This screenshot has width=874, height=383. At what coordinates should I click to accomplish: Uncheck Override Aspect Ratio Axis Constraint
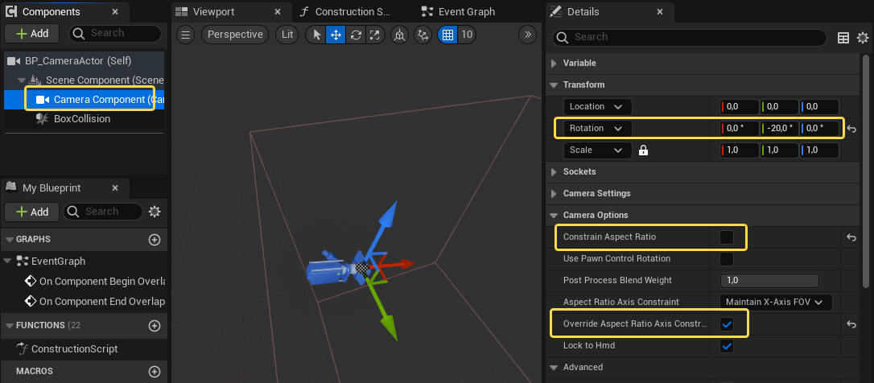[x=726, y=324]
